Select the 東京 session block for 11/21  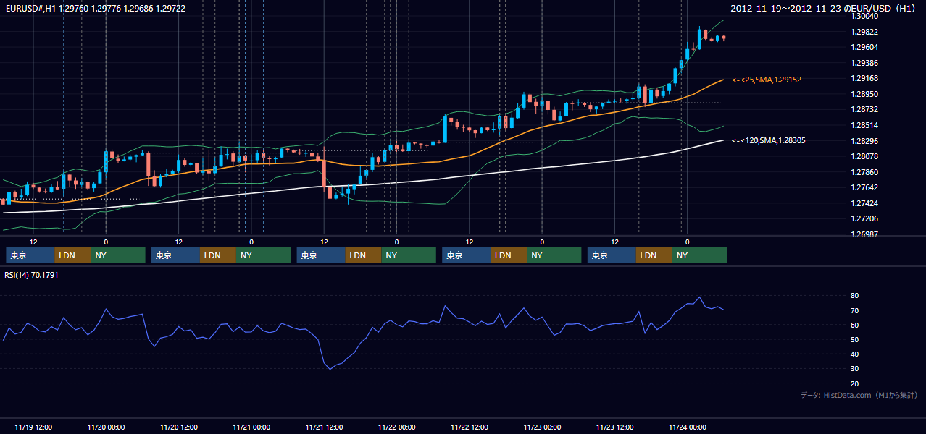tap(321, 255)
